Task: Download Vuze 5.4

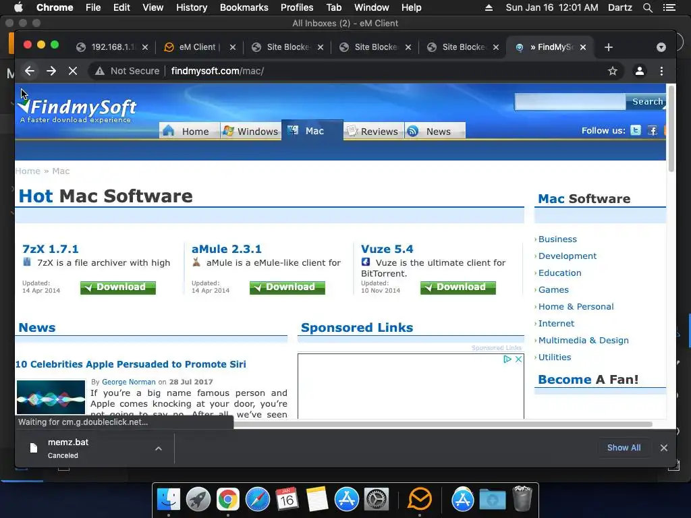Action: 458,287
